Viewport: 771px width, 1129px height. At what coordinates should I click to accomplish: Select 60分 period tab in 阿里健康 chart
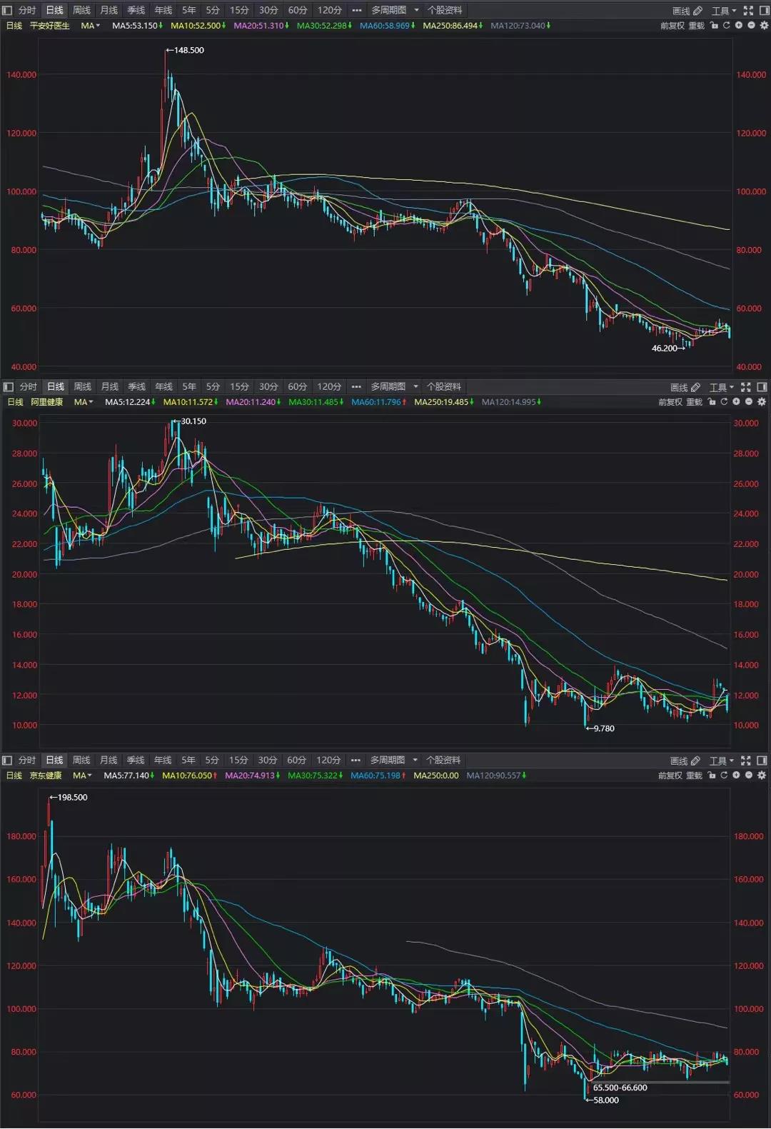pos(297,386)
